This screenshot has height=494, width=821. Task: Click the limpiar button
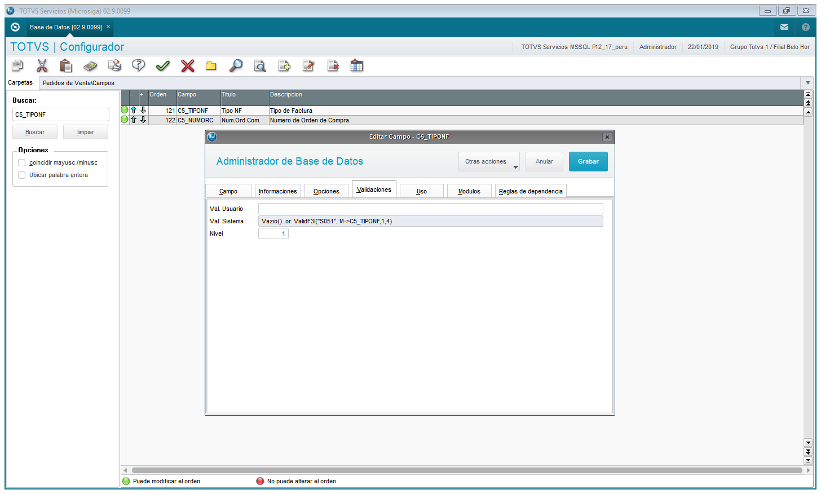tap(86, 132)
